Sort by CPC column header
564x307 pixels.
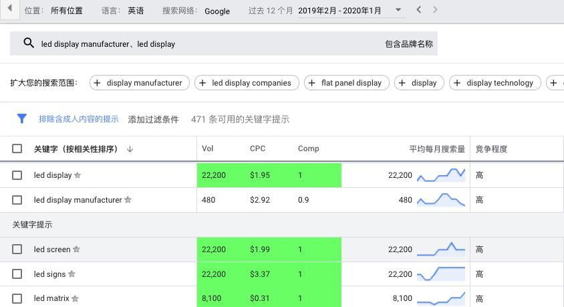(257, 148)
